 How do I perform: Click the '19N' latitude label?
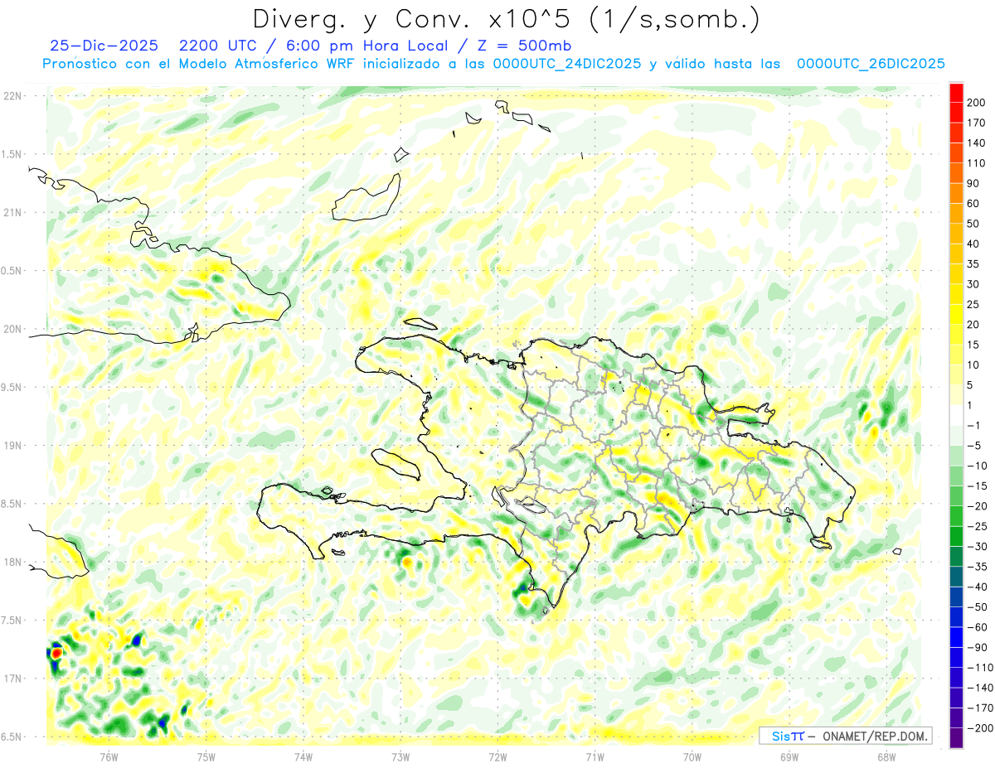(12, 446)
